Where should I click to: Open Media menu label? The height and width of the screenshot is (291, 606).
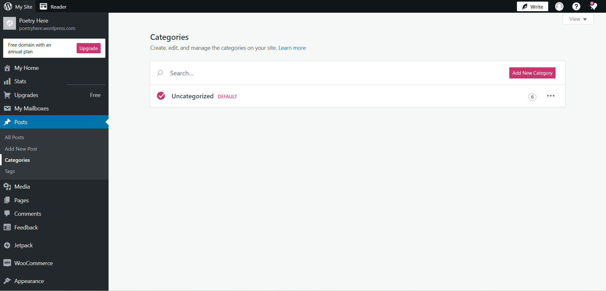[22, 187]
